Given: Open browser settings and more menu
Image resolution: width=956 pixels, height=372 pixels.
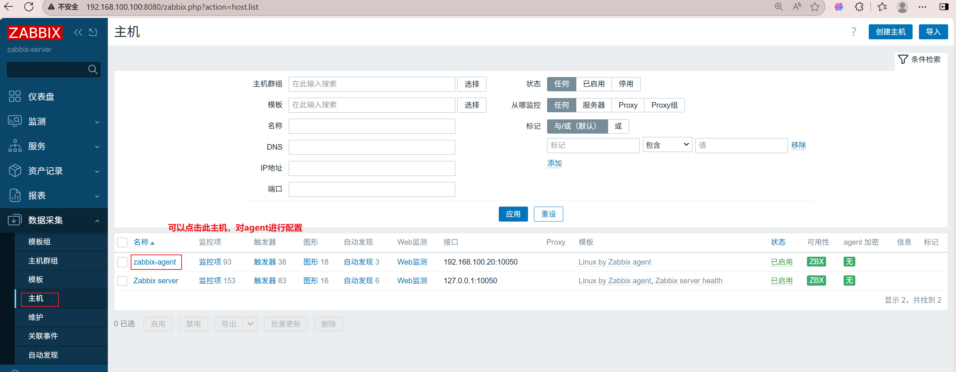Looking at the screenshot, I should pyautogui.click(x=922, y=7).
